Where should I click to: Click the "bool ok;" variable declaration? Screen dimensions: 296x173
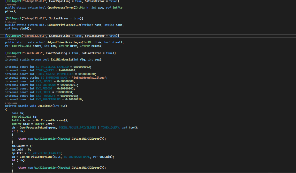18,113
